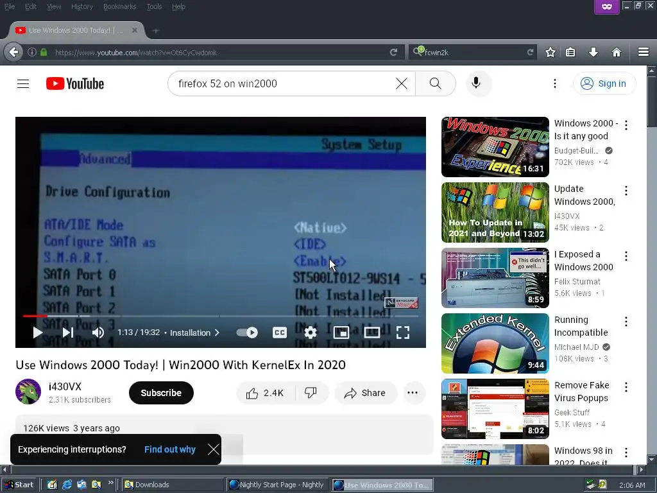
Task: Open options for "Running Incompatible" video
Action: 626,322
